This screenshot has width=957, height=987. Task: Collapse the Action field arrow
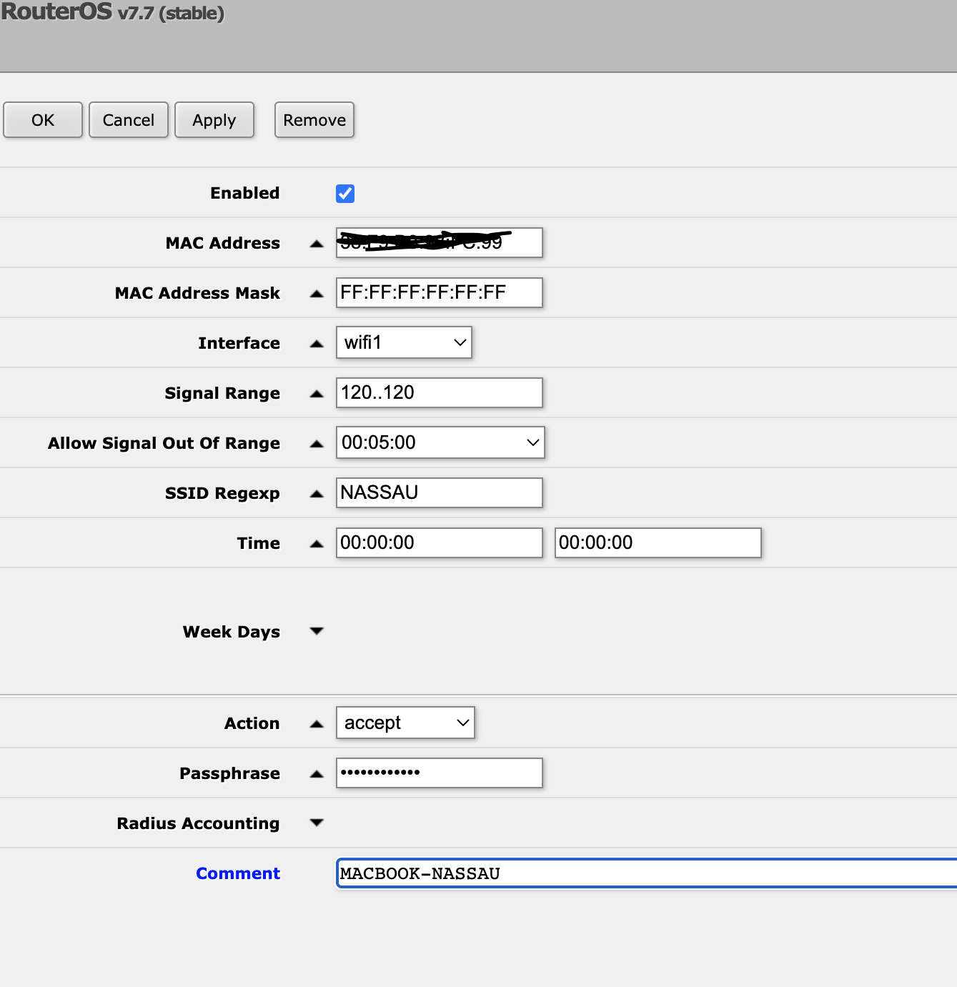click(x=317, y=724)
